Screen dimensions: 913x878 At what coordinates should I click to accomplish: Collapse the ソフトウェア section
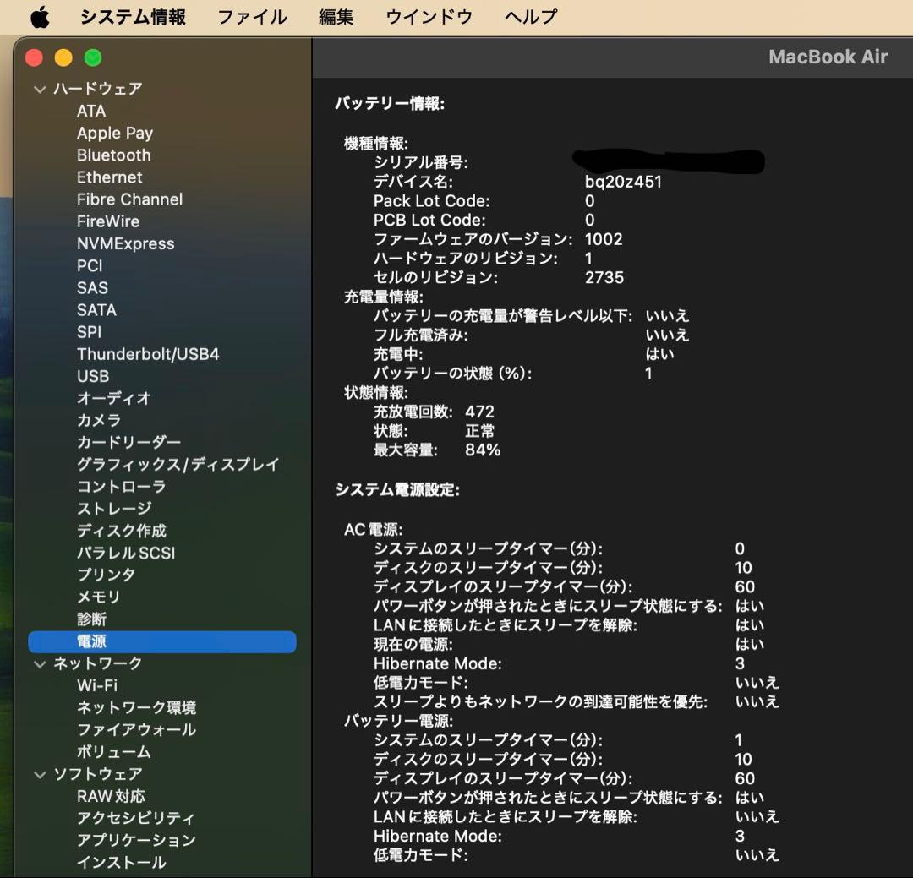pyautogui.click(x=40, y=774)
